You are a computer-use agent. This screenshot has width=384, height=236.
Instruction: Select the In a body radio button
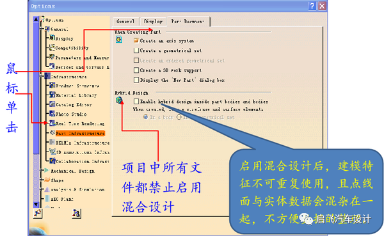click(x=146, y=117)
